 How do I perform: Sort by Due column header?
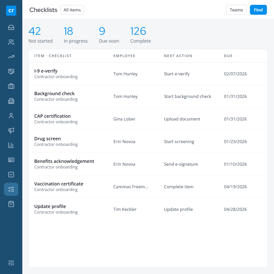click(x=228, y=56)
